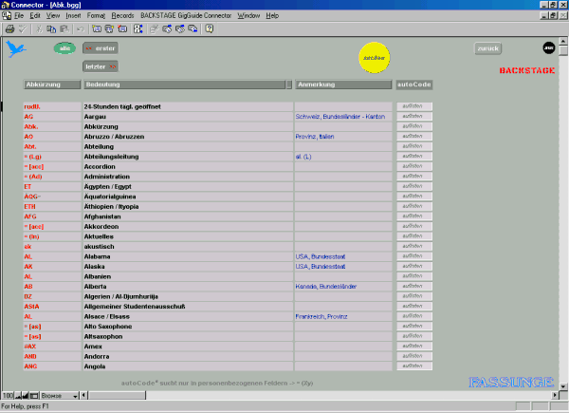Viewport: 569px width, 413px height.
Task: Click the Undo toolbar icon
Action: (x=81, y=29)
